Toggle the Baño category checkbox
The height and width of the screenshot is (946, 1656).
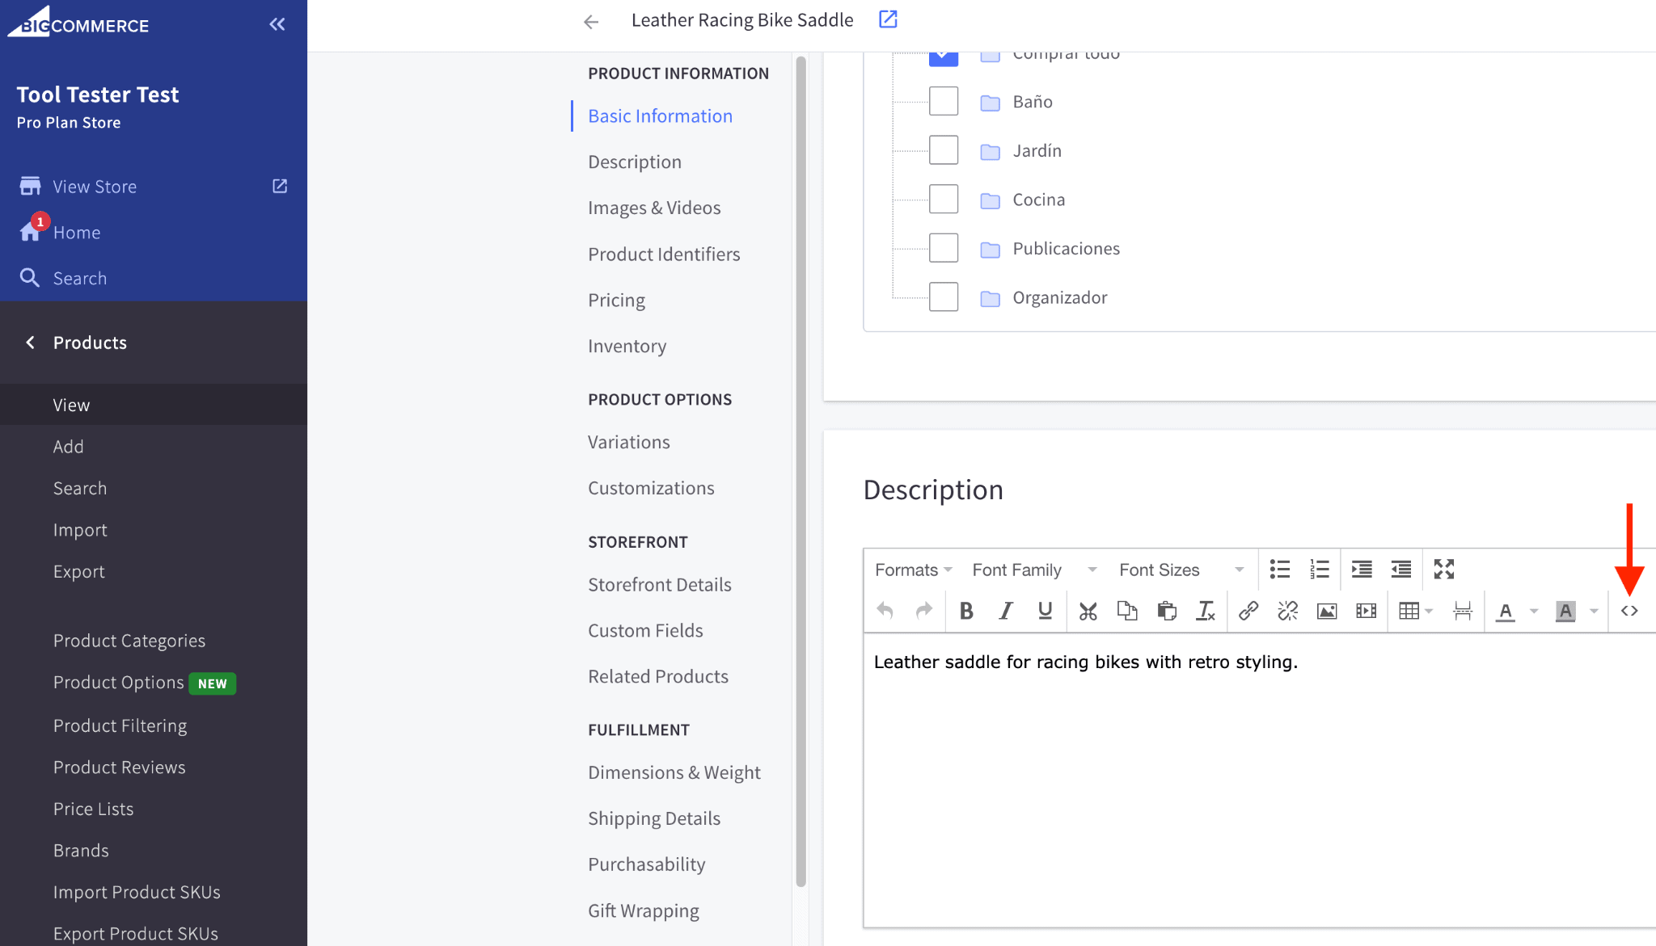944,100
